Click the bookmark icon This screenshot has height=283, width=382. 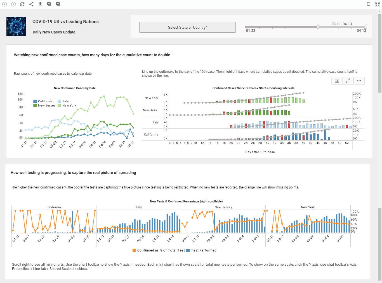tap(369, 4)
